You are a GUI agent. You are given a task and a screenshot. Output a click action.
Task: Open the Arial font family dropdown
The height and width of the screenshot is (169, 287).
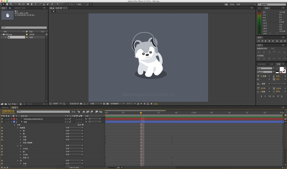266,68
